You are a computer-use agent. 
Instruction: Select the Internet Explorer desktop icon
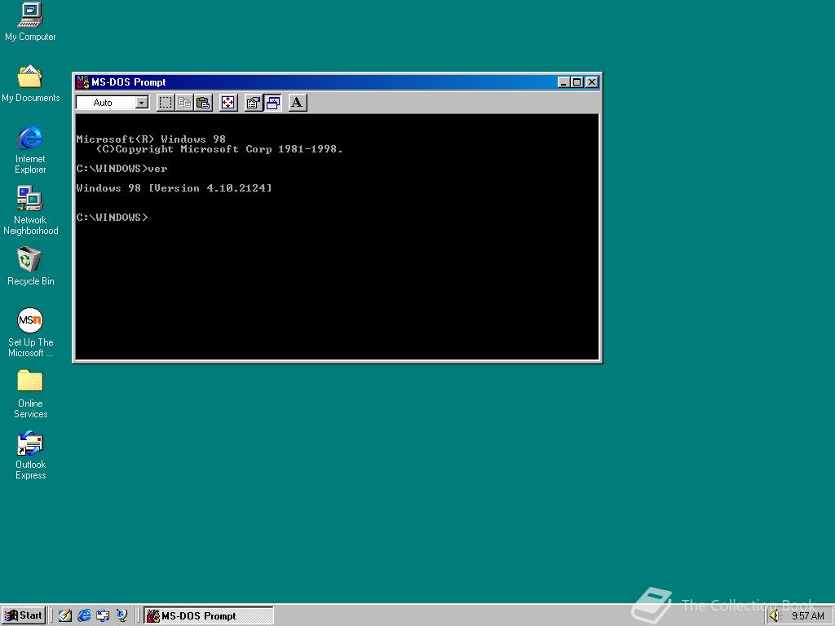tap(30, 150)
